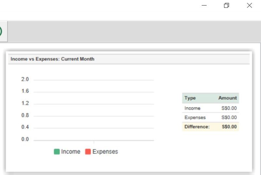Click the Difference: label
The width and height of the screenshot is (261, 175).
click(197, 127)
